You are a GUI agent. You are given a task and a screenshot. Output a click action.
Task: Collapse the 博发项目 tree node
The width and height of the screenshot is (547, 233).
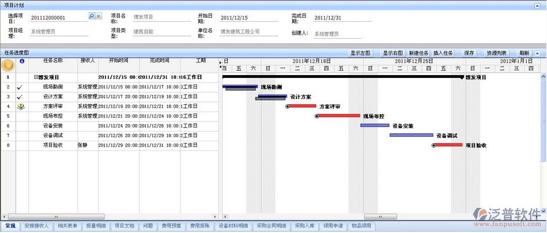(36, 77)
